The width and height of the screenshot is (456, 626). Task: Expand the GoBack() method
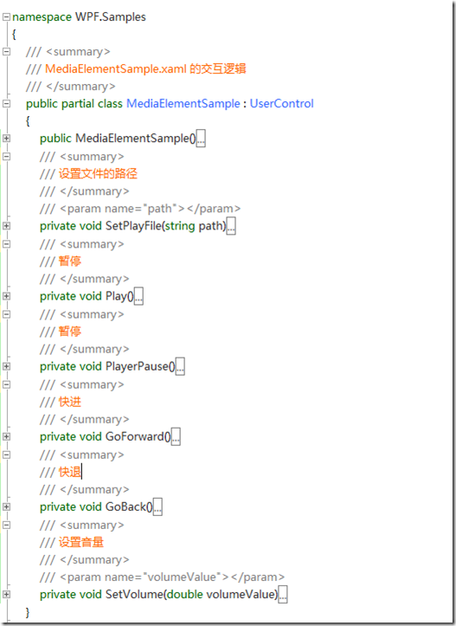pos(6,507)
